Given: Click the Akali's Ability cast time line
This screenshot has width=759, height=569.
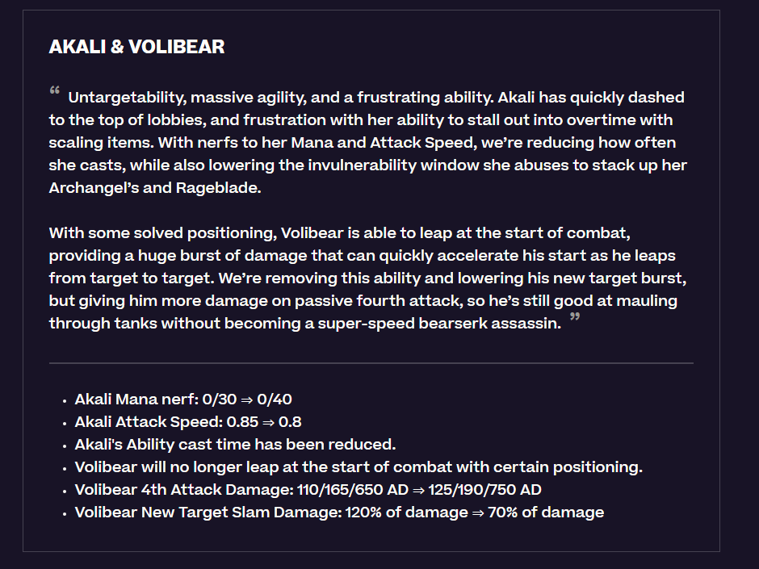Looking at the screenshot, I should point(235,445).
